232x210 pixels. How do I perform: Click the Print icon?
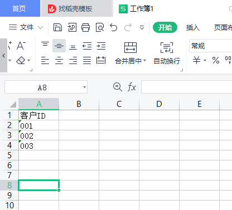(86, 27)
